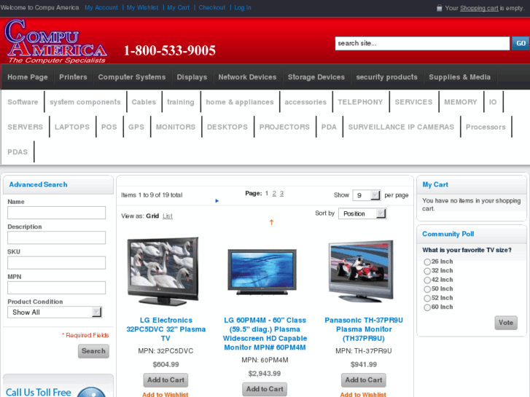
Task: Open the Printers menu
Action: tap(73, 77)
